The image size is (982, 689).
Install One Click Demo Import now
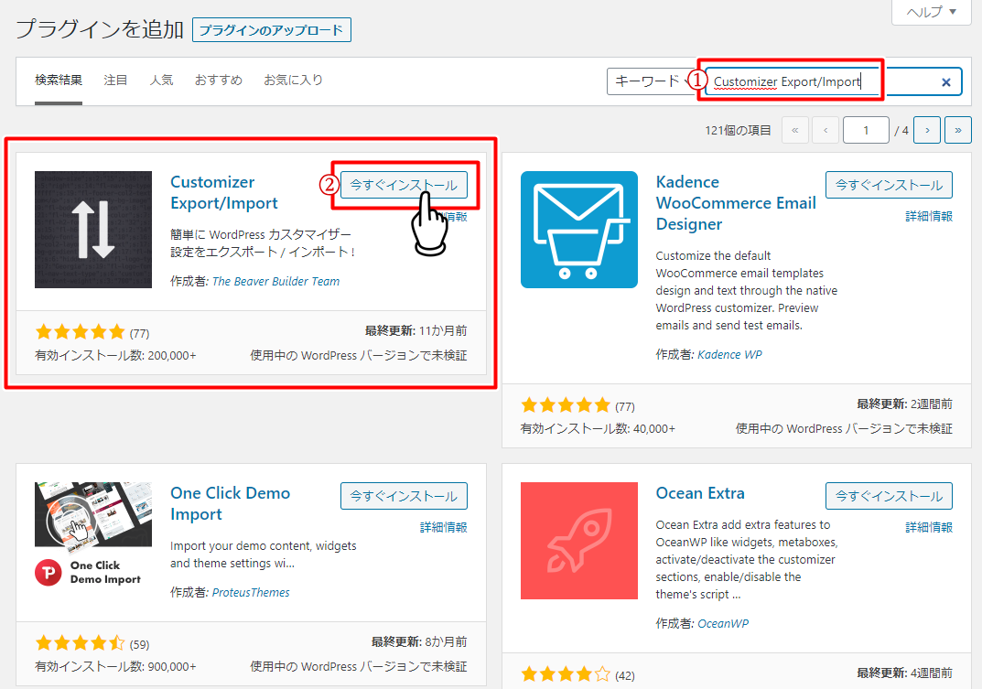404,496
